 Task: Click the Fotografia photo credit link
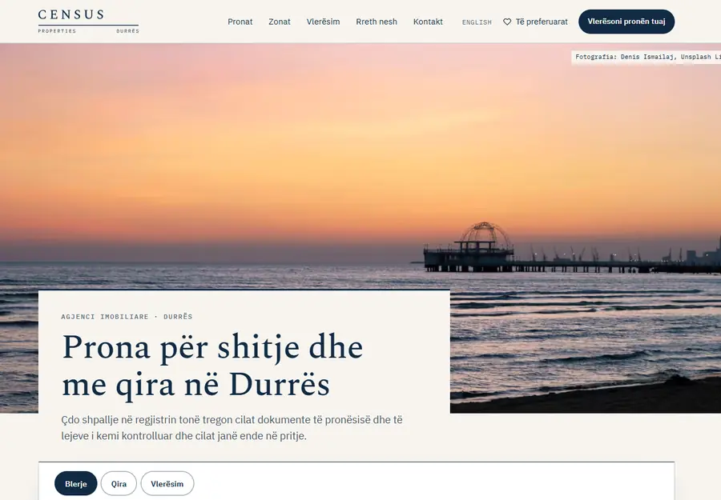click(646, 58)
